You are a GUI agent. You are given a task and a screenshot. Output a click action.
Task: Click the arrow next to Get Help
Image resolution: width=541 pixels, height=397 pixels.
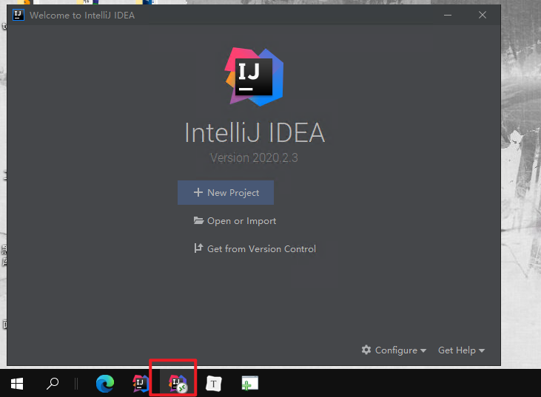point(482,351)
